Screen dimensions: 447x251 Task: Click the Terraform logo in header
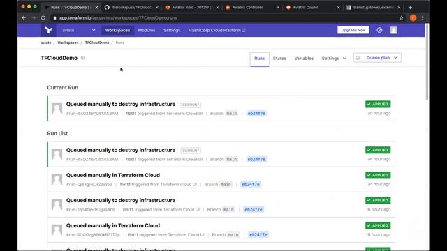pyautogui.click(x=48, y=30)
